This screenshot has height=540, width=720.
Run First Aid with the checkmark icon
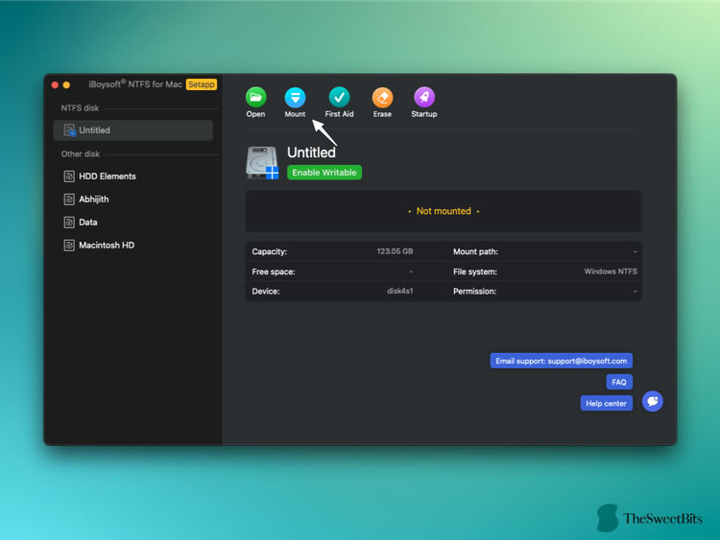339,97
